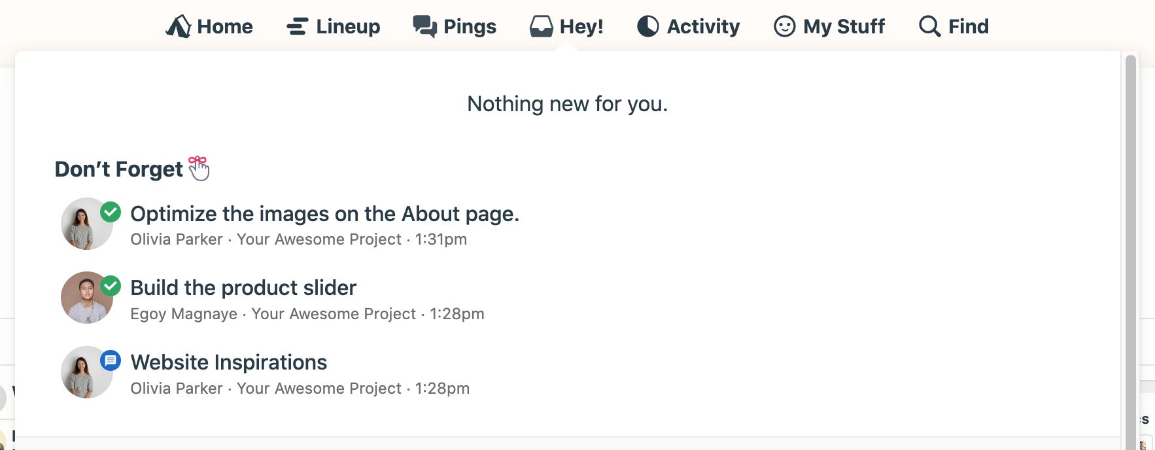Open the Lineup icon in the navigation

[x=296, y=26]
